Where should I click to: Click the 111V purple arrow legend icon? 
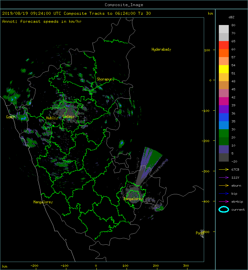coord(224,178)
